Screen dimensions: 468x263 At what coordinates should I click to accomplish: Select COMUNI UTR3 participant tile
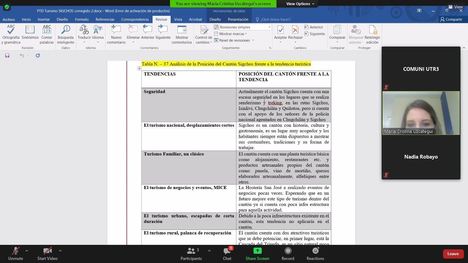coord(421,69)
